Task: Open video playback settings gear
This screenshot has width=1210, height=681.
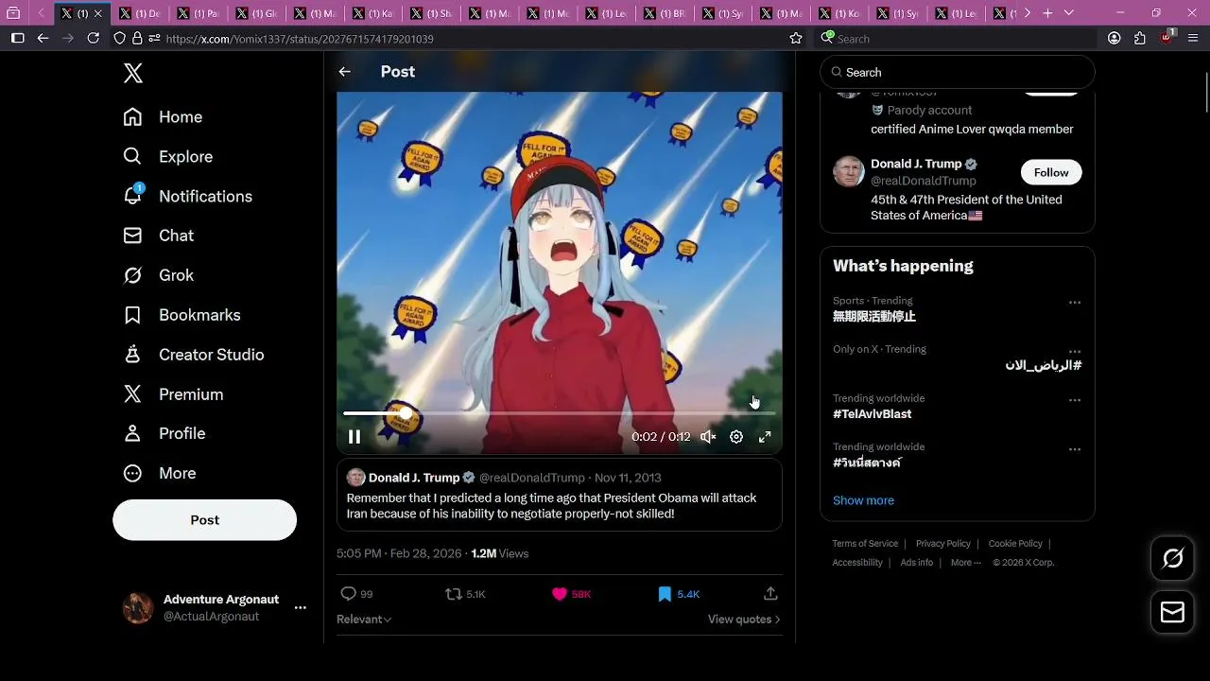Action: pyautogui.click(x=736, y=437)
